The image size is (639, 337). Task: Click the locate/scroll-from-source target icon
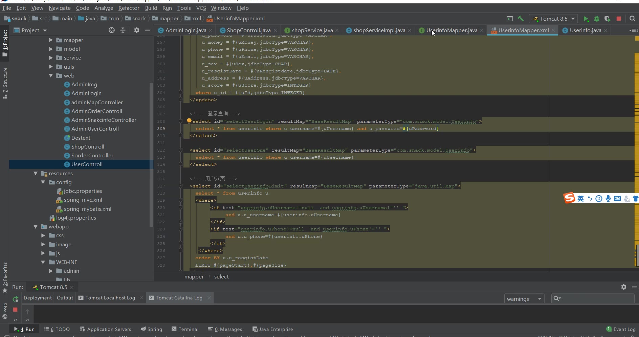112,30
